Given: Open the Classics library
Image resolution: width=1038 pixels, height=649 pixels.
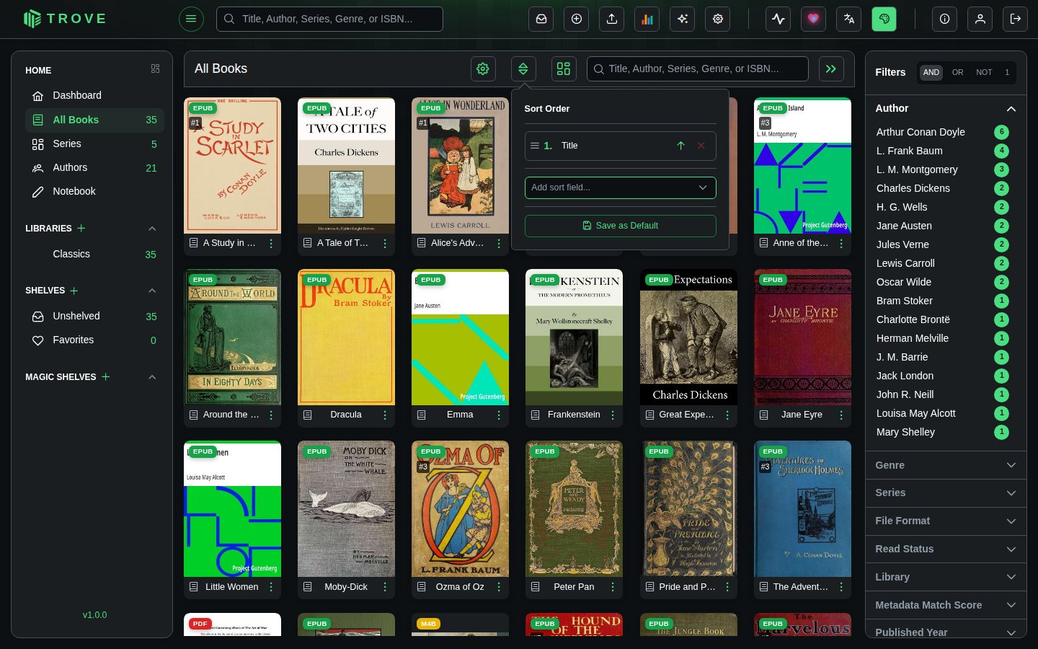Looking at the screenshot, I should click(x=94, y=255).
